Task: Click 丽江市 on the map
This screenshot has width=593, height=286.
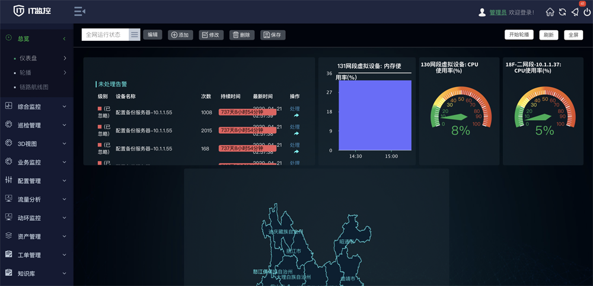Action: [x=294, y=251]
